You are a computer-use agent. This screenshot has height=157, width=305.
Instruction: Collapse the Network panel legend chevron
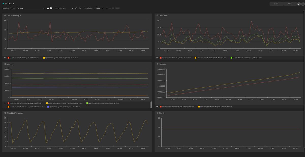(x=157, y=107)
